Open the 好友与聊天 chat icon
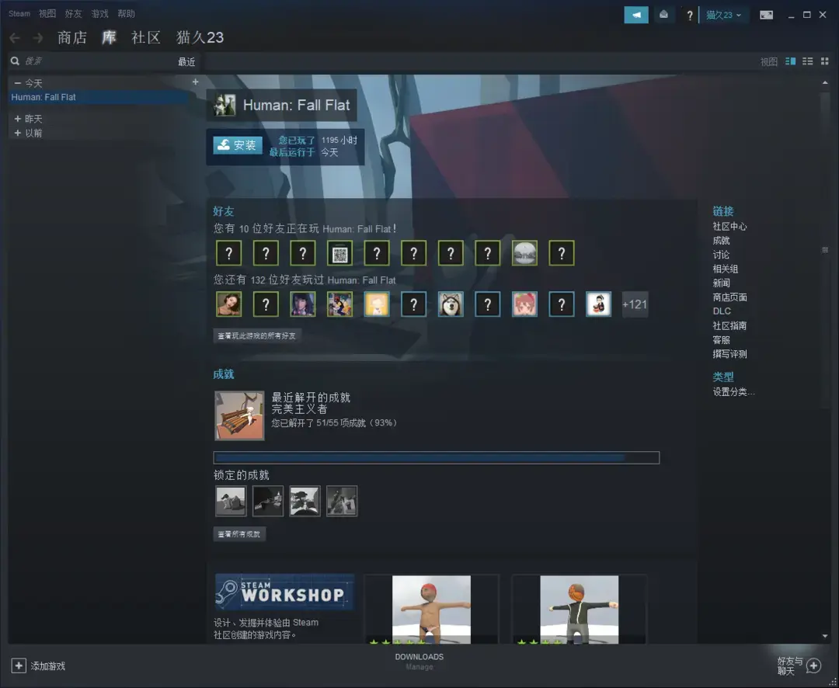 [x=814, y=665]
